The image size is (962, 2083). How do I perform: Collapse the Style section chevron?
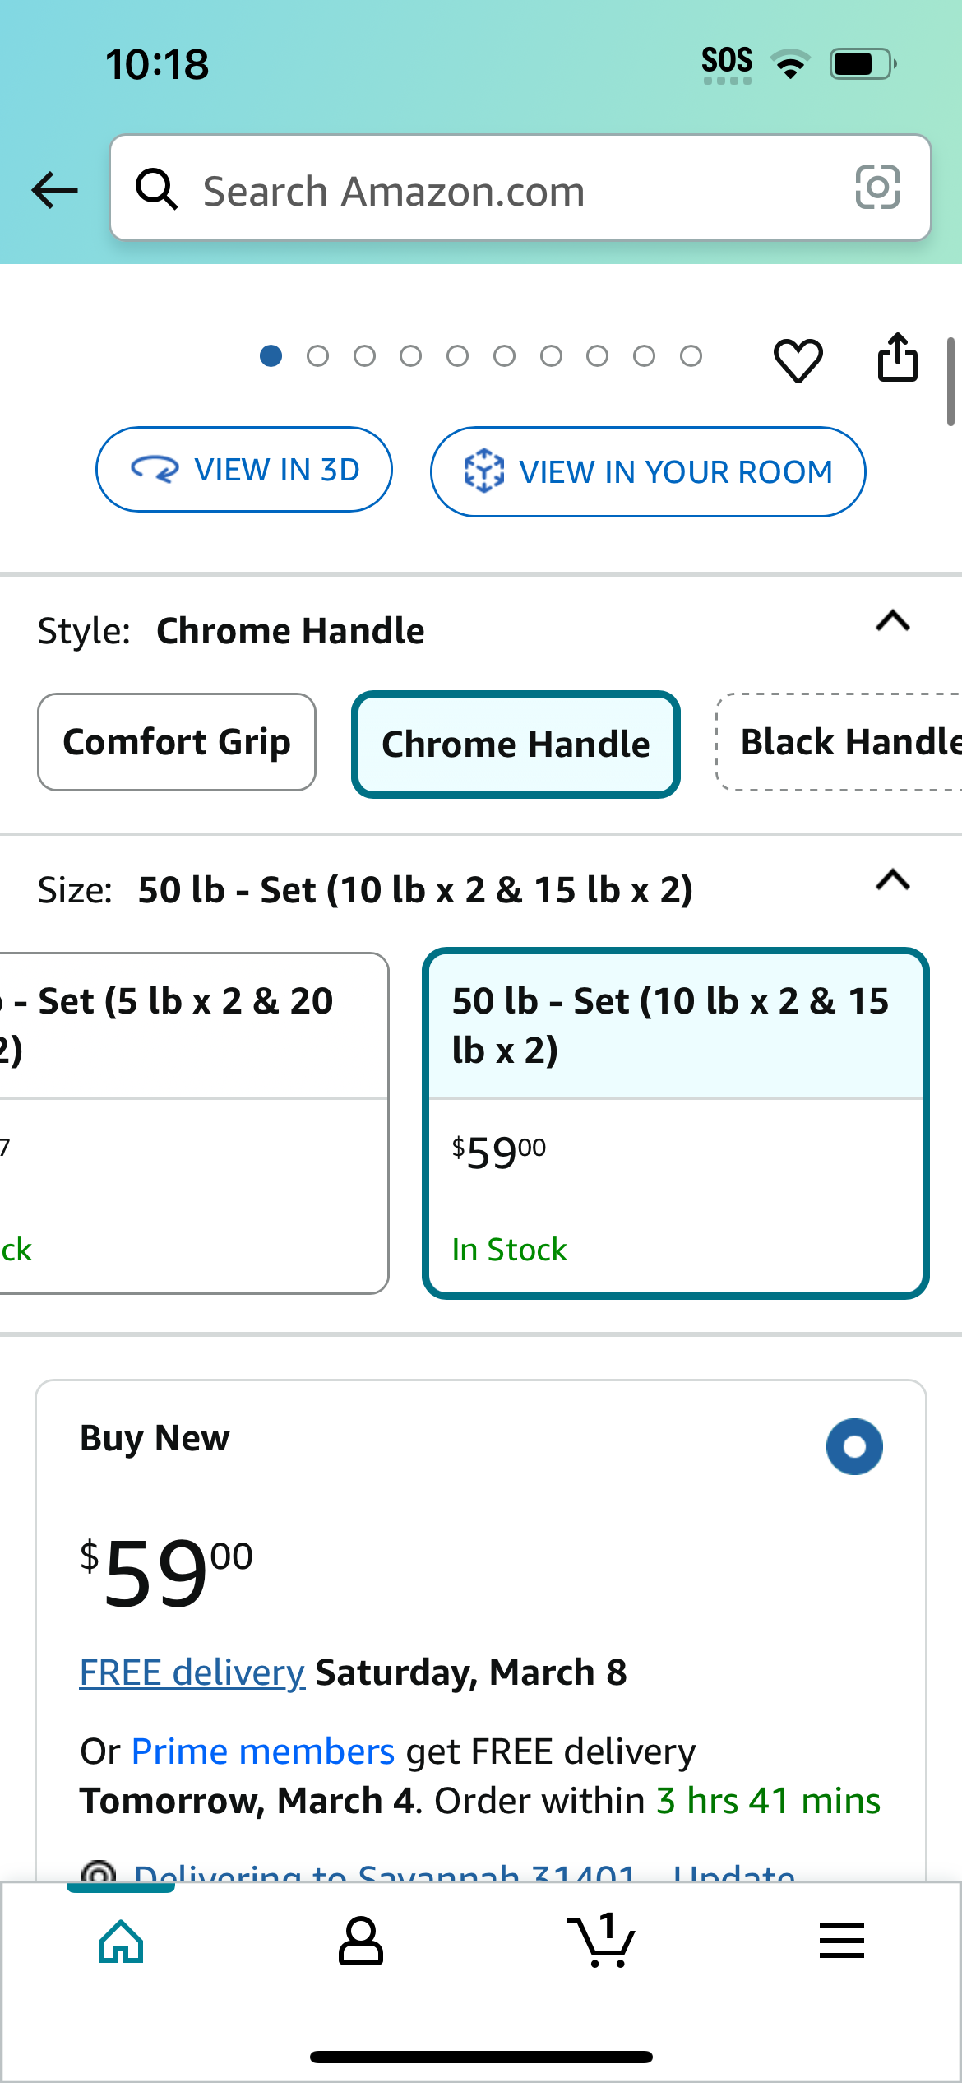893,621
